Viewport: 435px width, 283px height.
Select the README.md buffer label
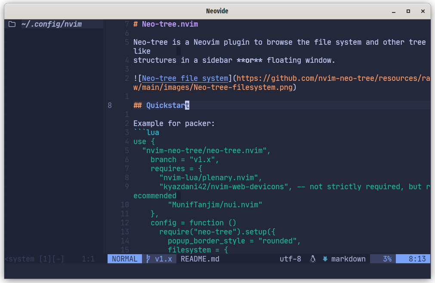point(200,259)
